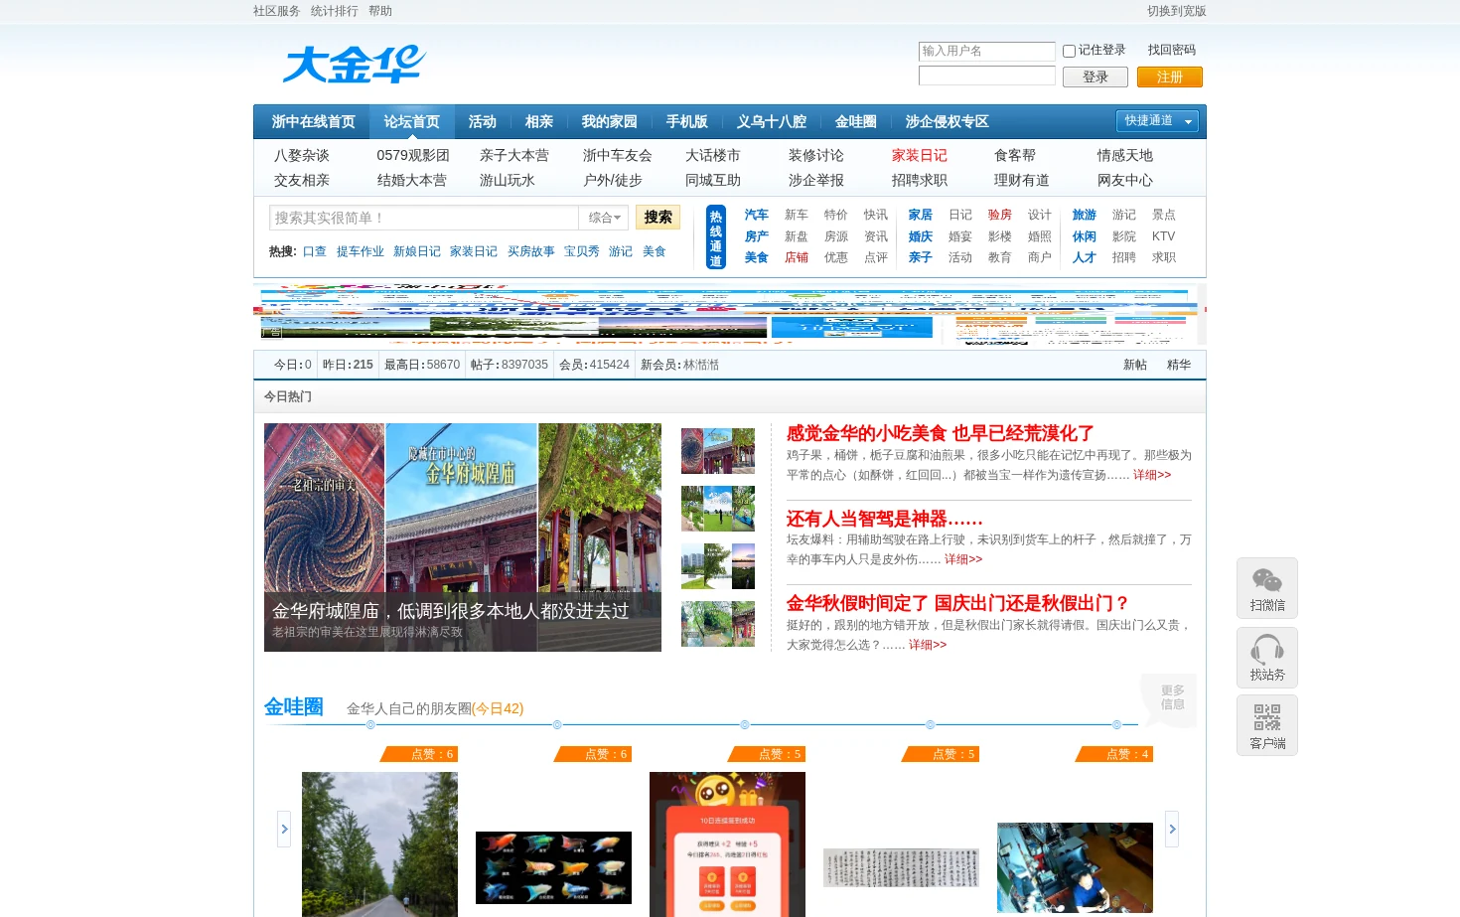The image size is (1460, 917).
Task: Open the 八婺杂谈 forum board
Action: (x=301, y=155)
